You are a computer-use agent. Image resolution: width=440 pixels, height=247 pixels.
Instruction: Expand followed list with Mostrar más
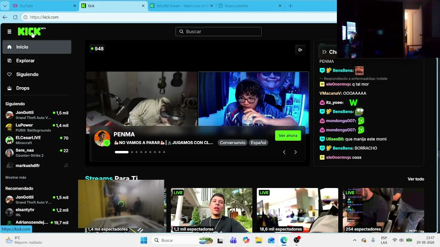[x=16, y=177]
